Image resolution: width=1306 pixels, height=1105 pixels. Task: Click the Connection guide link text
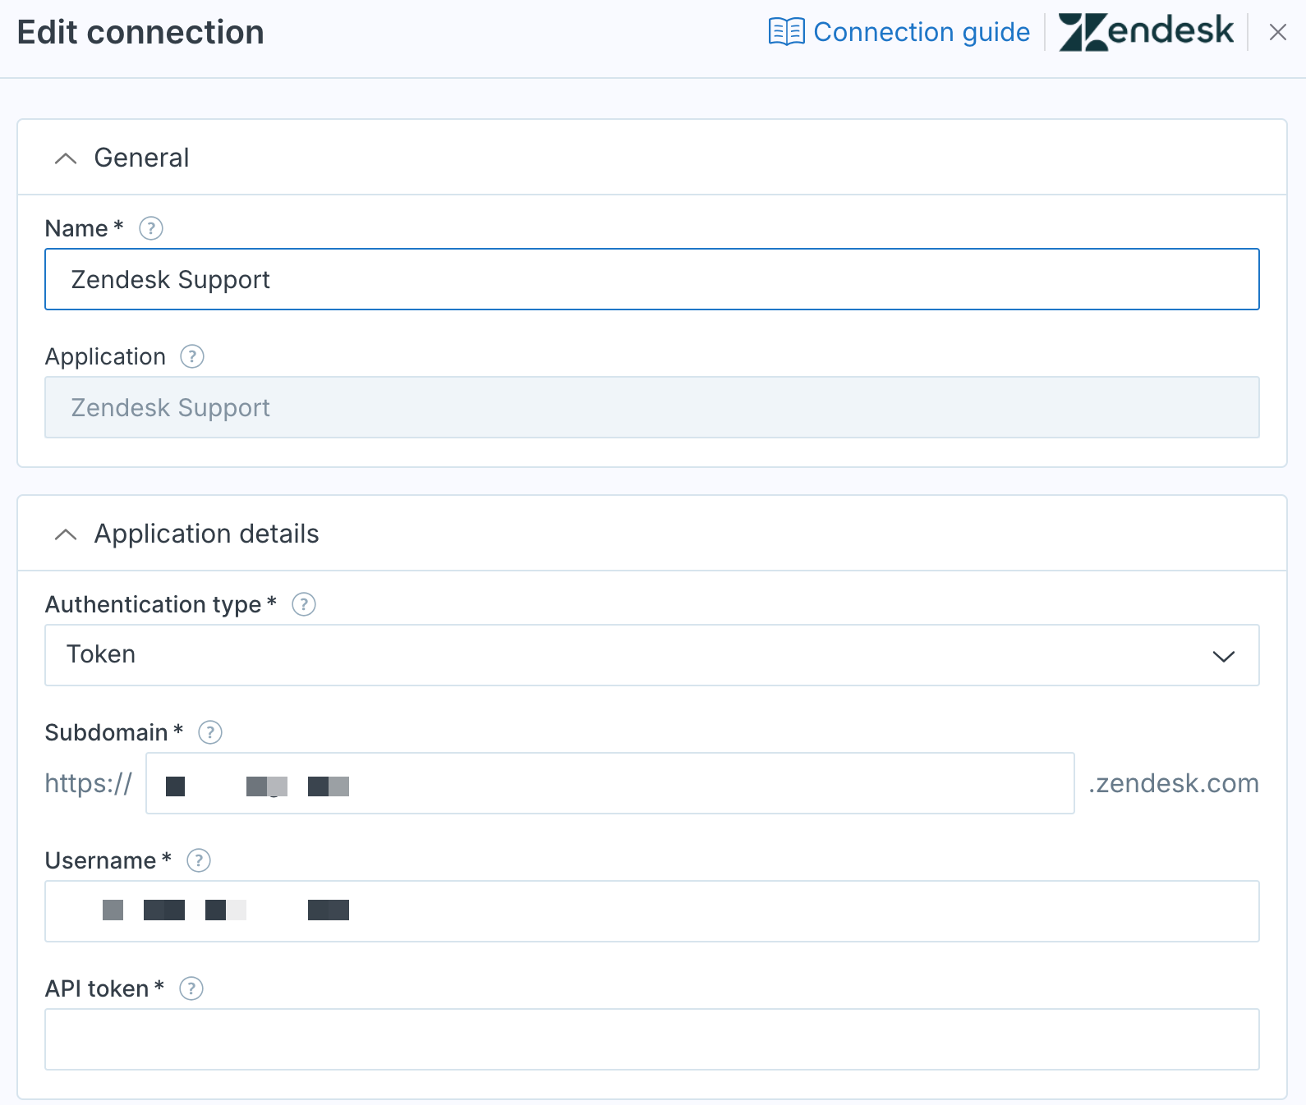pos(922,32)
